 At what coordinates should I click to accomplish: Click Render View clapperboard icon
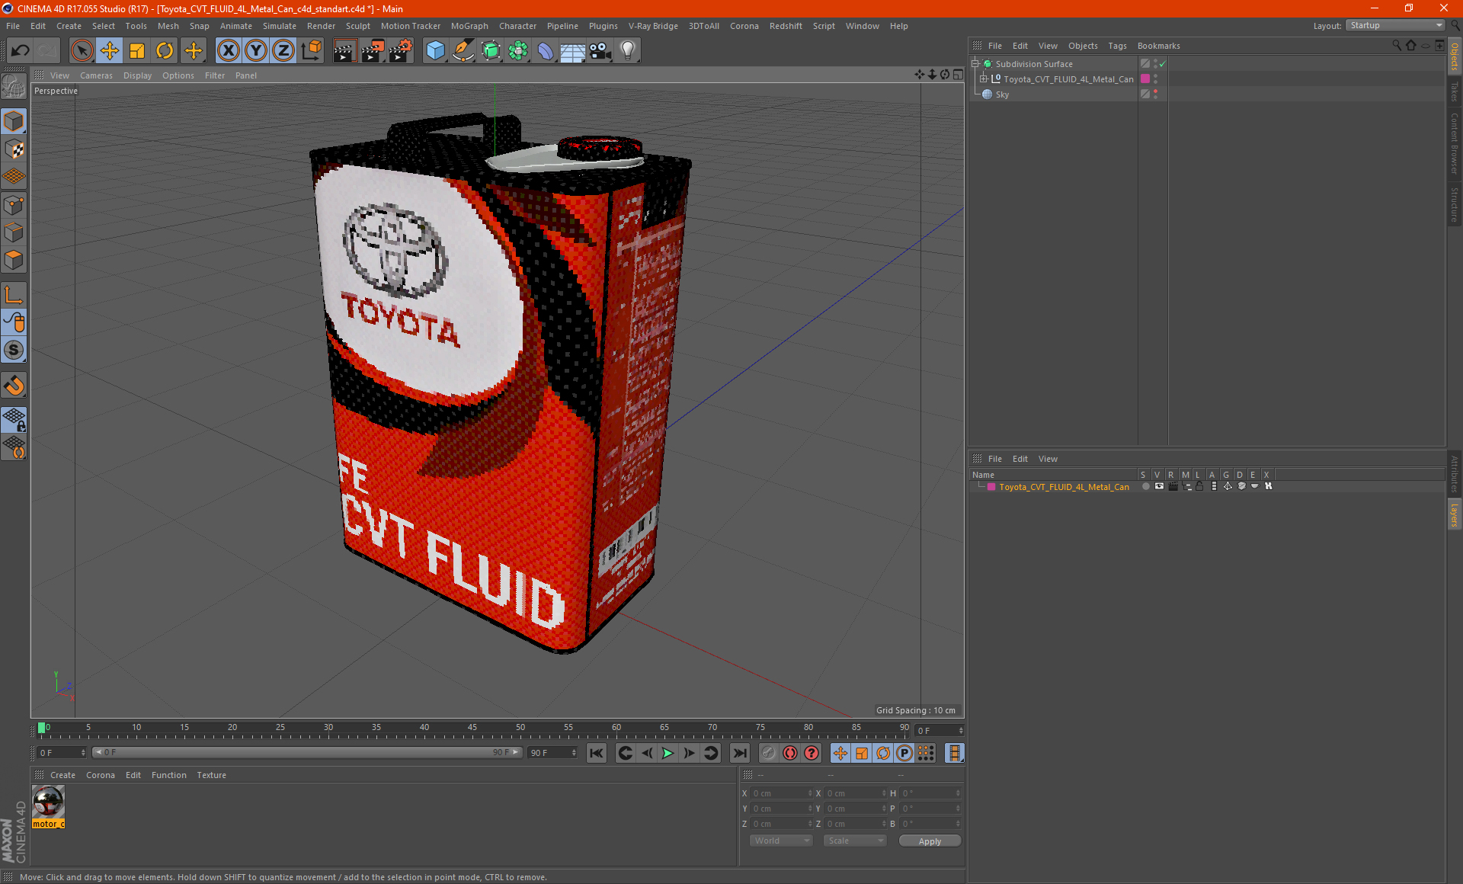pyautogui.click(x=344, y=51)
